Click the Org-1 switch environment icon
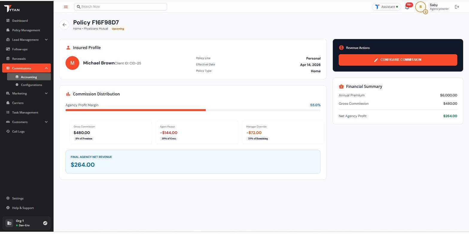Screen dimensions: 469x234 (x=45, y=223)
